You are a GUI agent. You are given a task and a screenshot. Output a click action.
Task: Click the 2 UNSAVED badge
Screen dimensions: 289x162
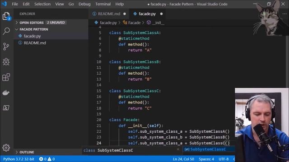pyautogui.click(x=56, y=22)
